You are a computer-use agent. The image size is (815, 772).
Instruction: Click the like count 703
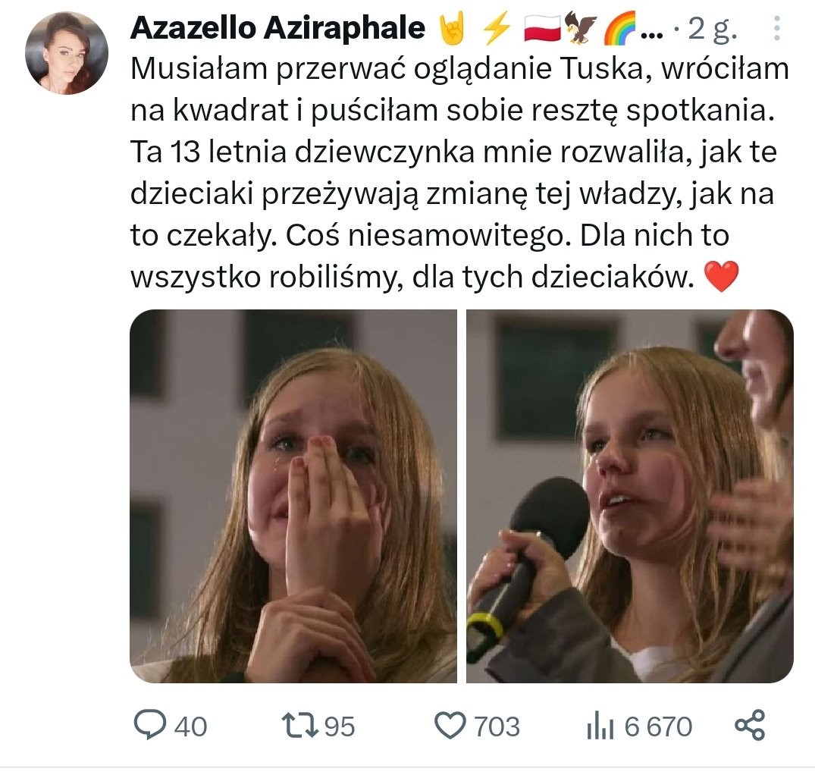click(x=497, y=726)
